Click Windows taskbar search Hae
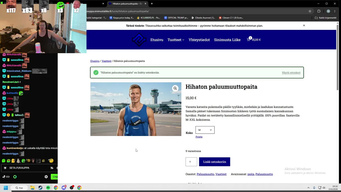 click(19, 188)
